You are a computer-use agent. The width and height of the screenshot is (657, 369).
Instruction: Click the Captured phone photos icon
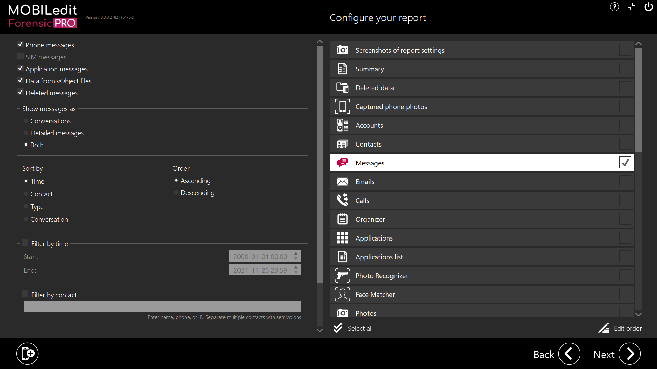point(342,106)
